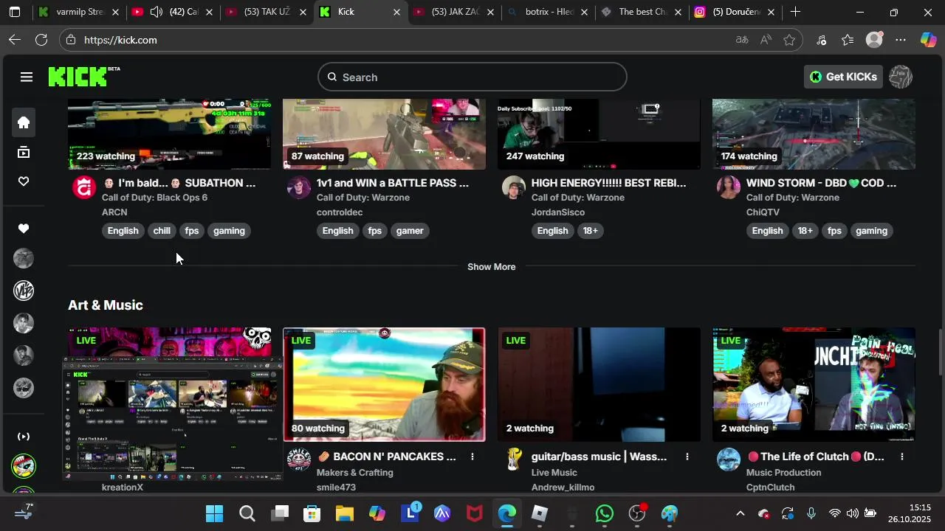This screenshot has width=945, height=531.
Task: Open the Art & Music category heading
Action: coord(106,305)
